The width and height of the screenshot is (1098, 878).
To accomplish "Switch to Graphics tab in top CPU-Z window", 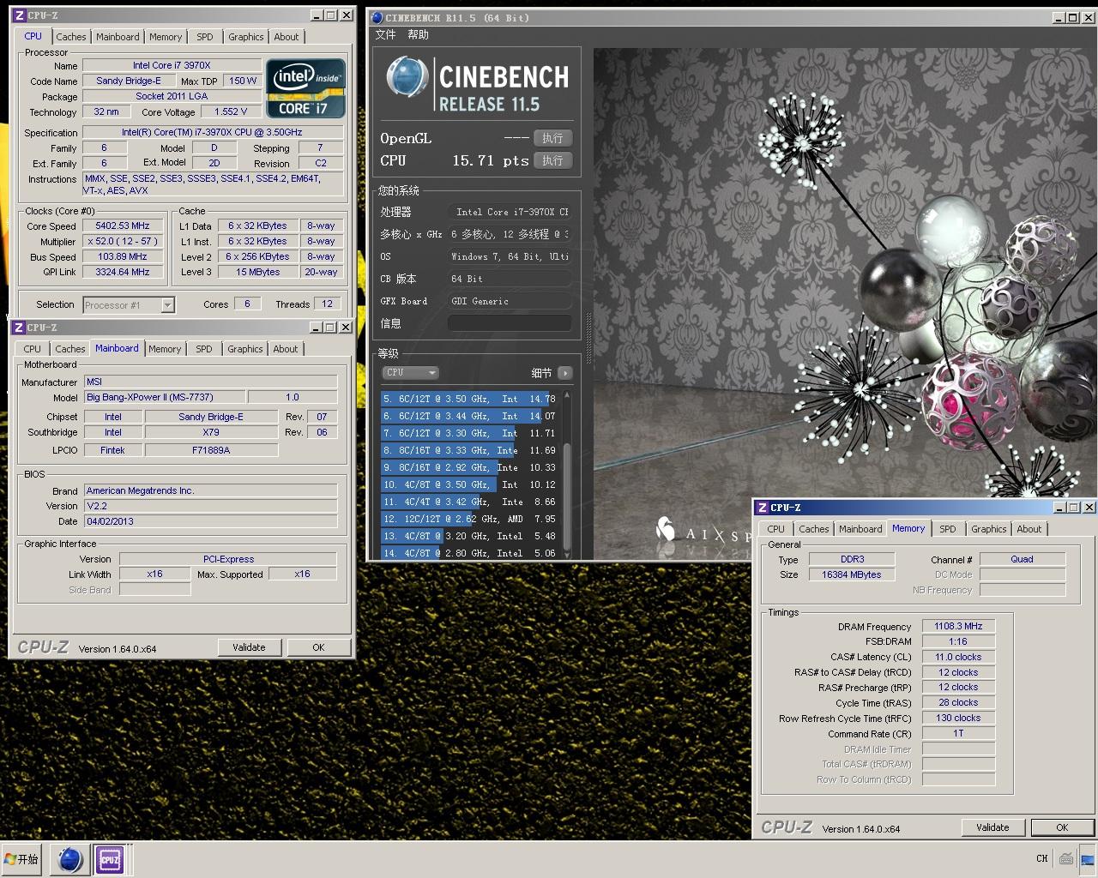I will coord(246,37).
